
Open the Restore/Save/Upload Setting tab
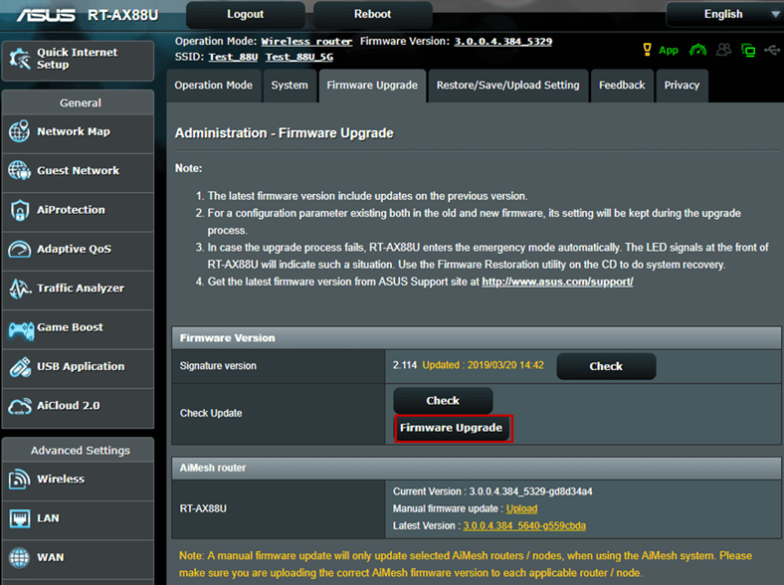(x=508, y=86)
